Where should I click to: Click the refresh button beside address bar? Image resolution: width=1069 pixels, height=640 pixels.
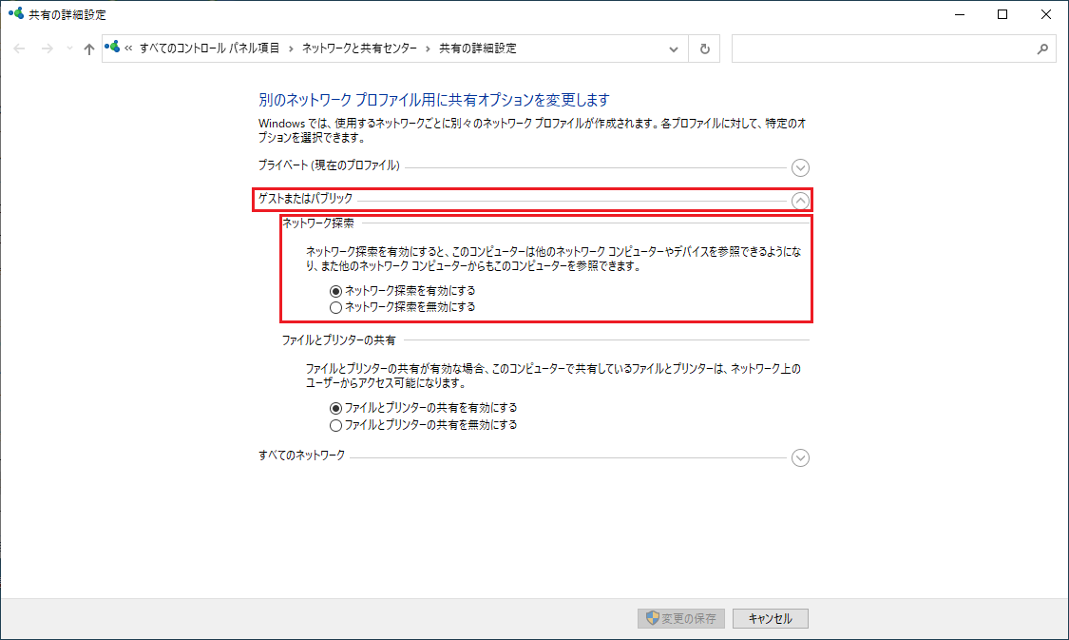click(704, 48)
